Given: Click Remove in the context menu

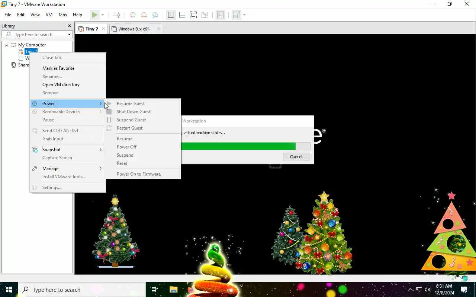Looking at the screenshot, I should tap(50, 93).
